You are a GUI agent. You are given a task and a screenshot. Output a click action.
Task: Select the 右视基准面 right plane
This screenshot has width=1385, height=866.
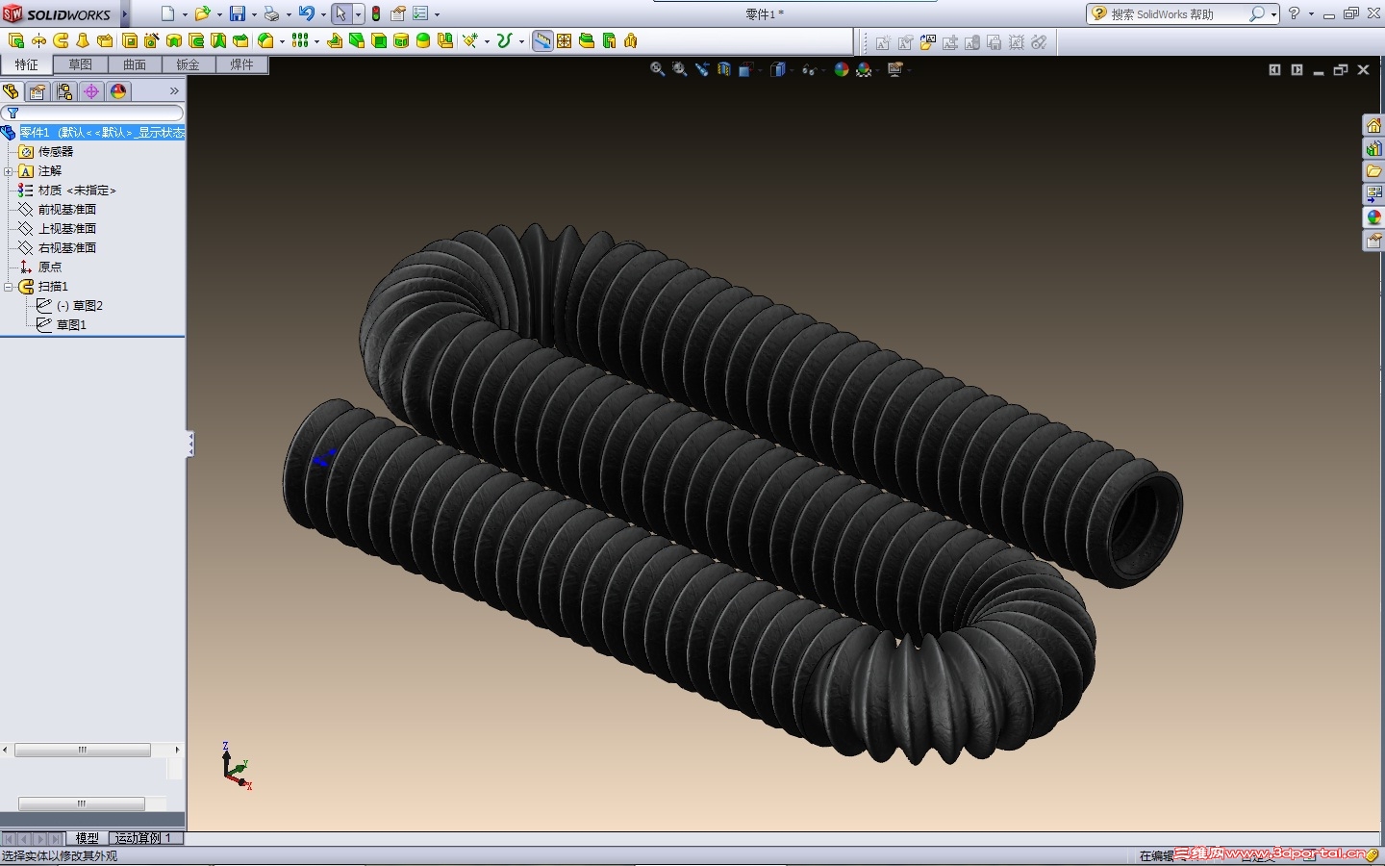click(58, 248)
